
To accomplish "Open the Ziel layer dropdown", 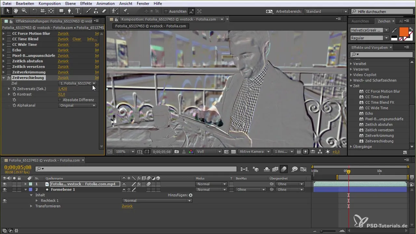I will tap(77, 83).
